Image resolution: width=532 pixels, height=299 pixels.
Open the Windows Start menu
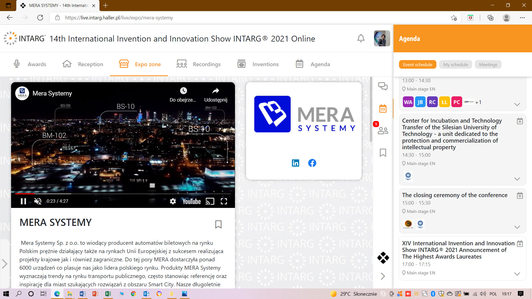tap(6, 294)
